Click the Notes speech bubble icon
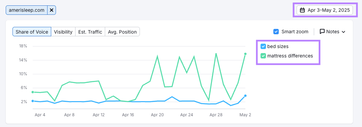Screen dimensions: 362x127 coord(322,32)
